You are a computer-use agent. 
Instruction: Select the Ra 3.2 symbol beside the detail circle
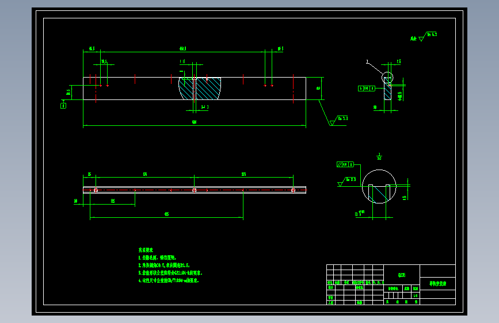(x=347, y=182)
